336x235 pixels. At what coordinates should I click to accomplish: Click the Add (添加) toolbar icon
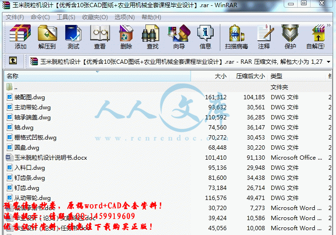coord(20,36)
